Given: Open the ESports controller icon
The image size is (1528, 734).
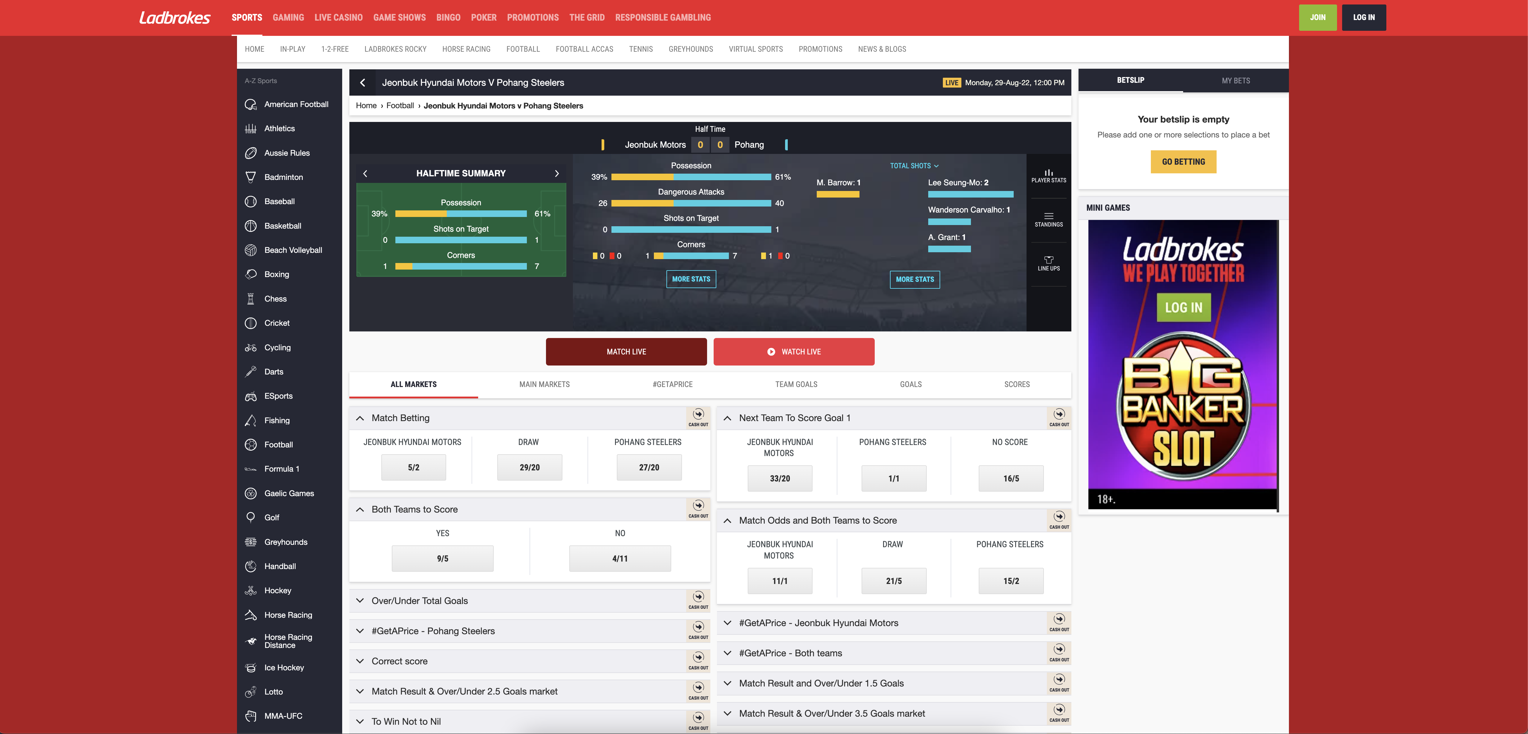Looking at the screenshot, I should coord(251,396).
